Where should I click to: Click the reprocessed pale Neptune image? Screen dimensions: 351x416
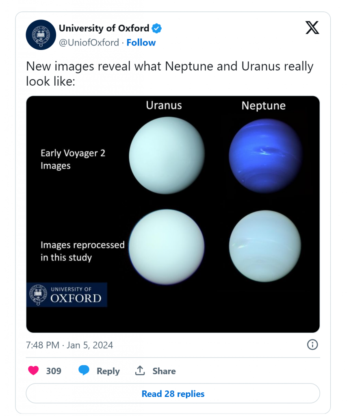coord(265,246)
